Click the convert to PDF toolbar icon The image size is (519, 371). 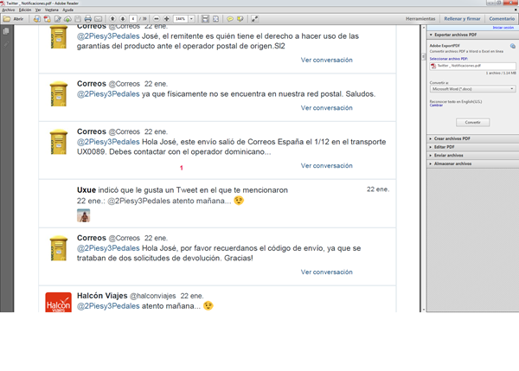[x=48, y=19]
